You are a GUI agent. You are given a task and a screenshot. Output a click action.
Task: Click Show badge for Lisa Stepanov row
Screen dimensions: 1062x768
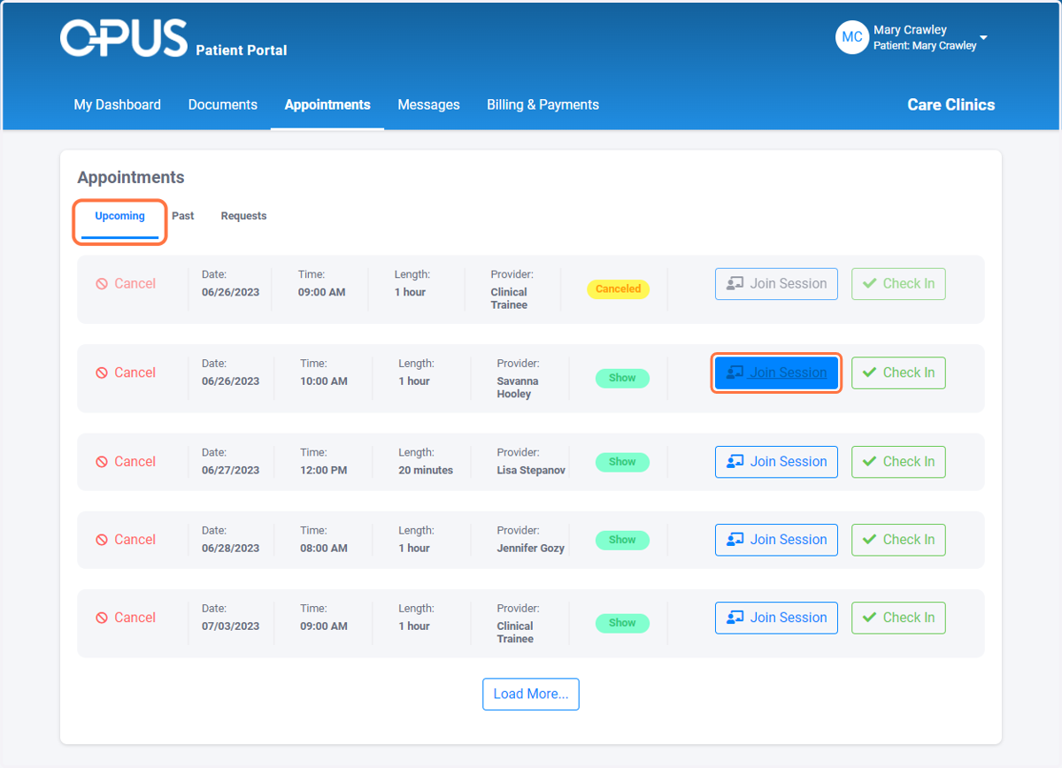(x=622, y=462)
